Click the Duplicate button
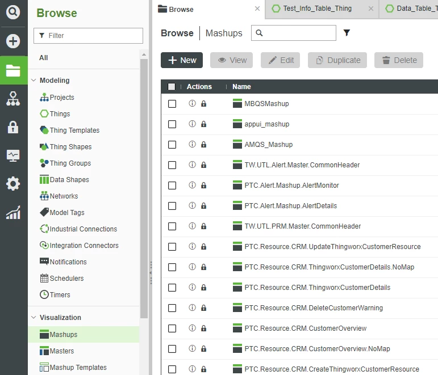438x375 pixels. coord(337,60)
